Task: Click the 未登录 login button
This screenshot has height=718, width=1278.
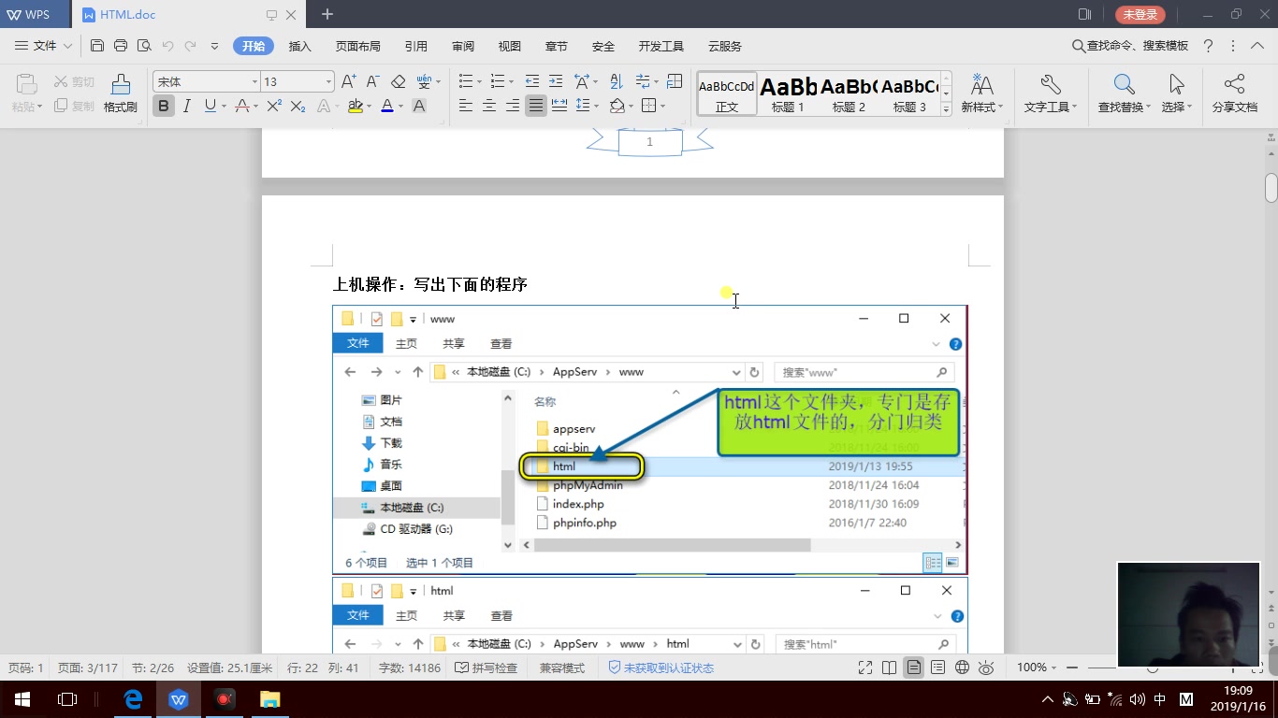Action: point(1140,14)
